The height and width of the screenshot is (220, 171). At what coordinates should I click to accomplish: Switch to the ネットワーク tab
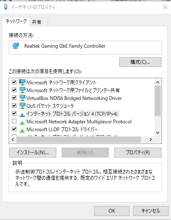[x=16, y=21]
